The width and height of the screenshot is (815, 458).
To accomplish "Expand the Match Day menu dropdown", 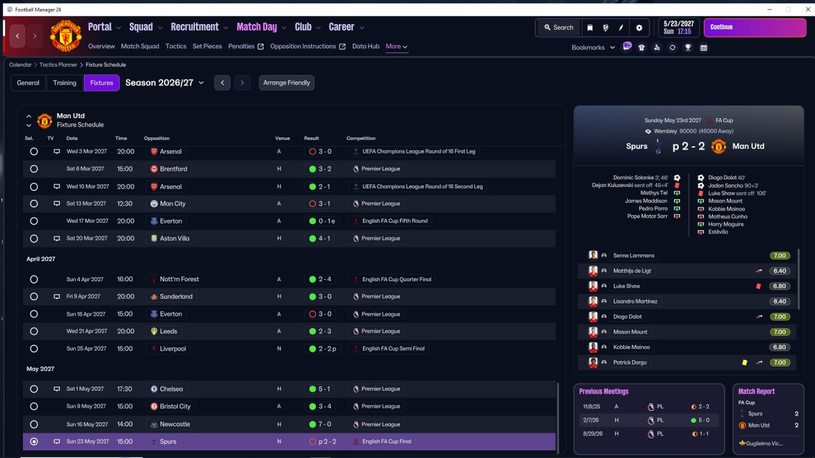I will pos(283,27).
